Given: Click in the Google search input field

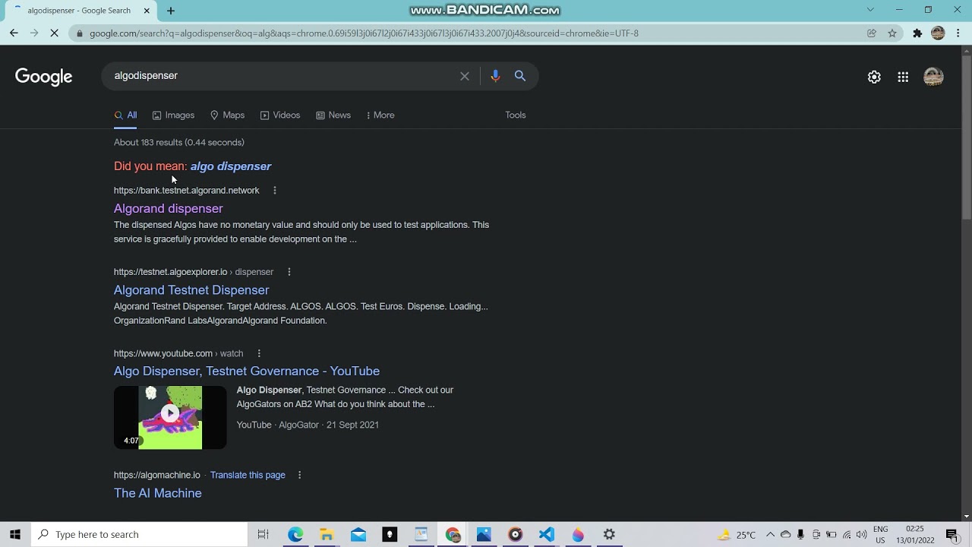Looking at the screenshot, I should [281, 76].
